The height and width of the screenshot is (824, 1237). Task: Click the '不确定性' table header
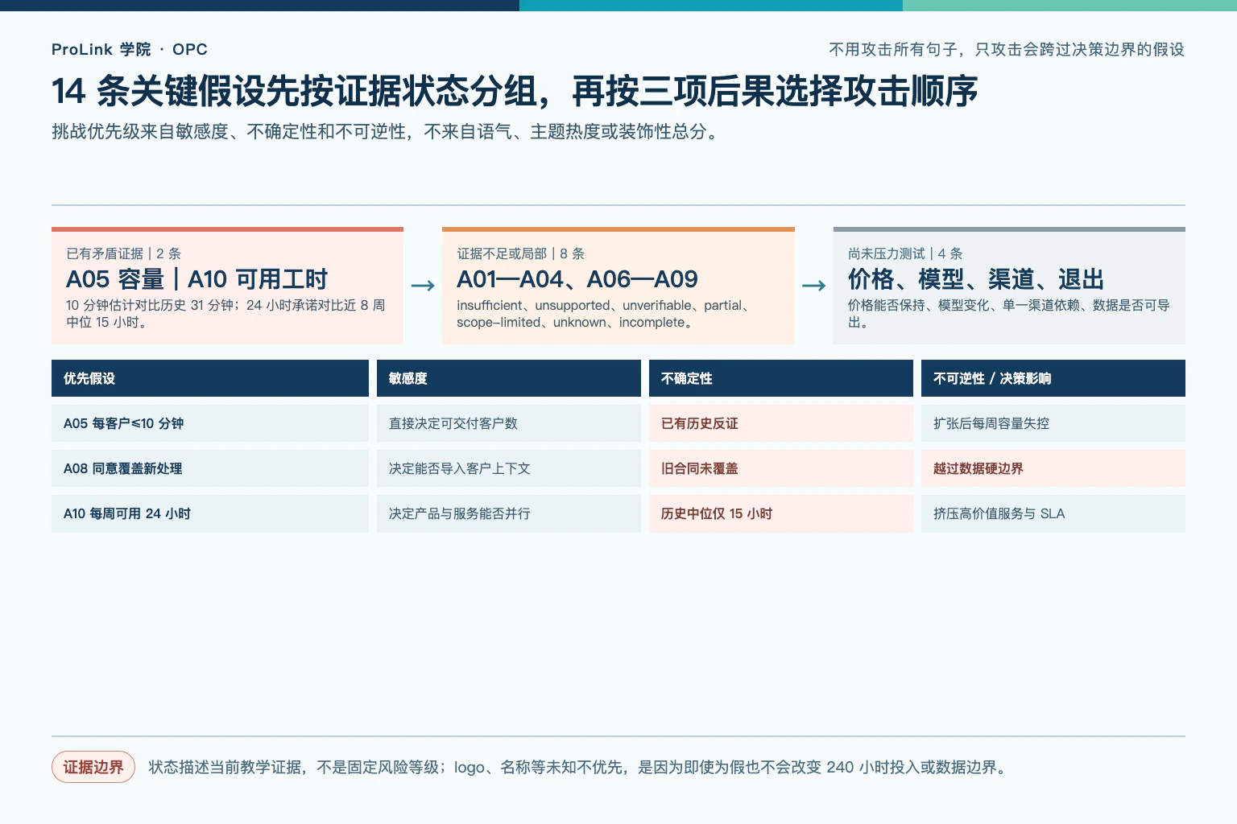tap(781, 378)
